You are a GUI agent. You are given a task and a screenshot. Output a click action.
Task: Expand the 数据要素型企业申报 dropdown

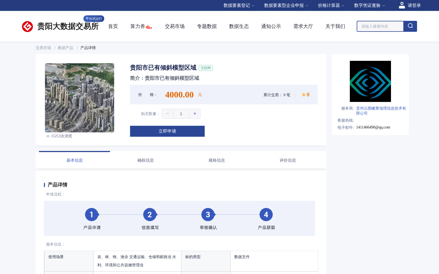point(286,5)
